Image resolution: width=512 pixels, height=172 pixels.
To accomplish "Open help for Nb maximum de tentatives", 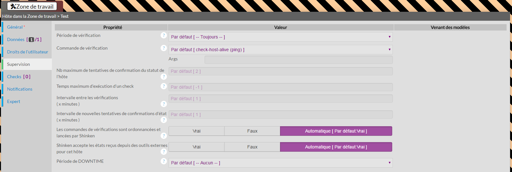I will [x=164, y=77].
